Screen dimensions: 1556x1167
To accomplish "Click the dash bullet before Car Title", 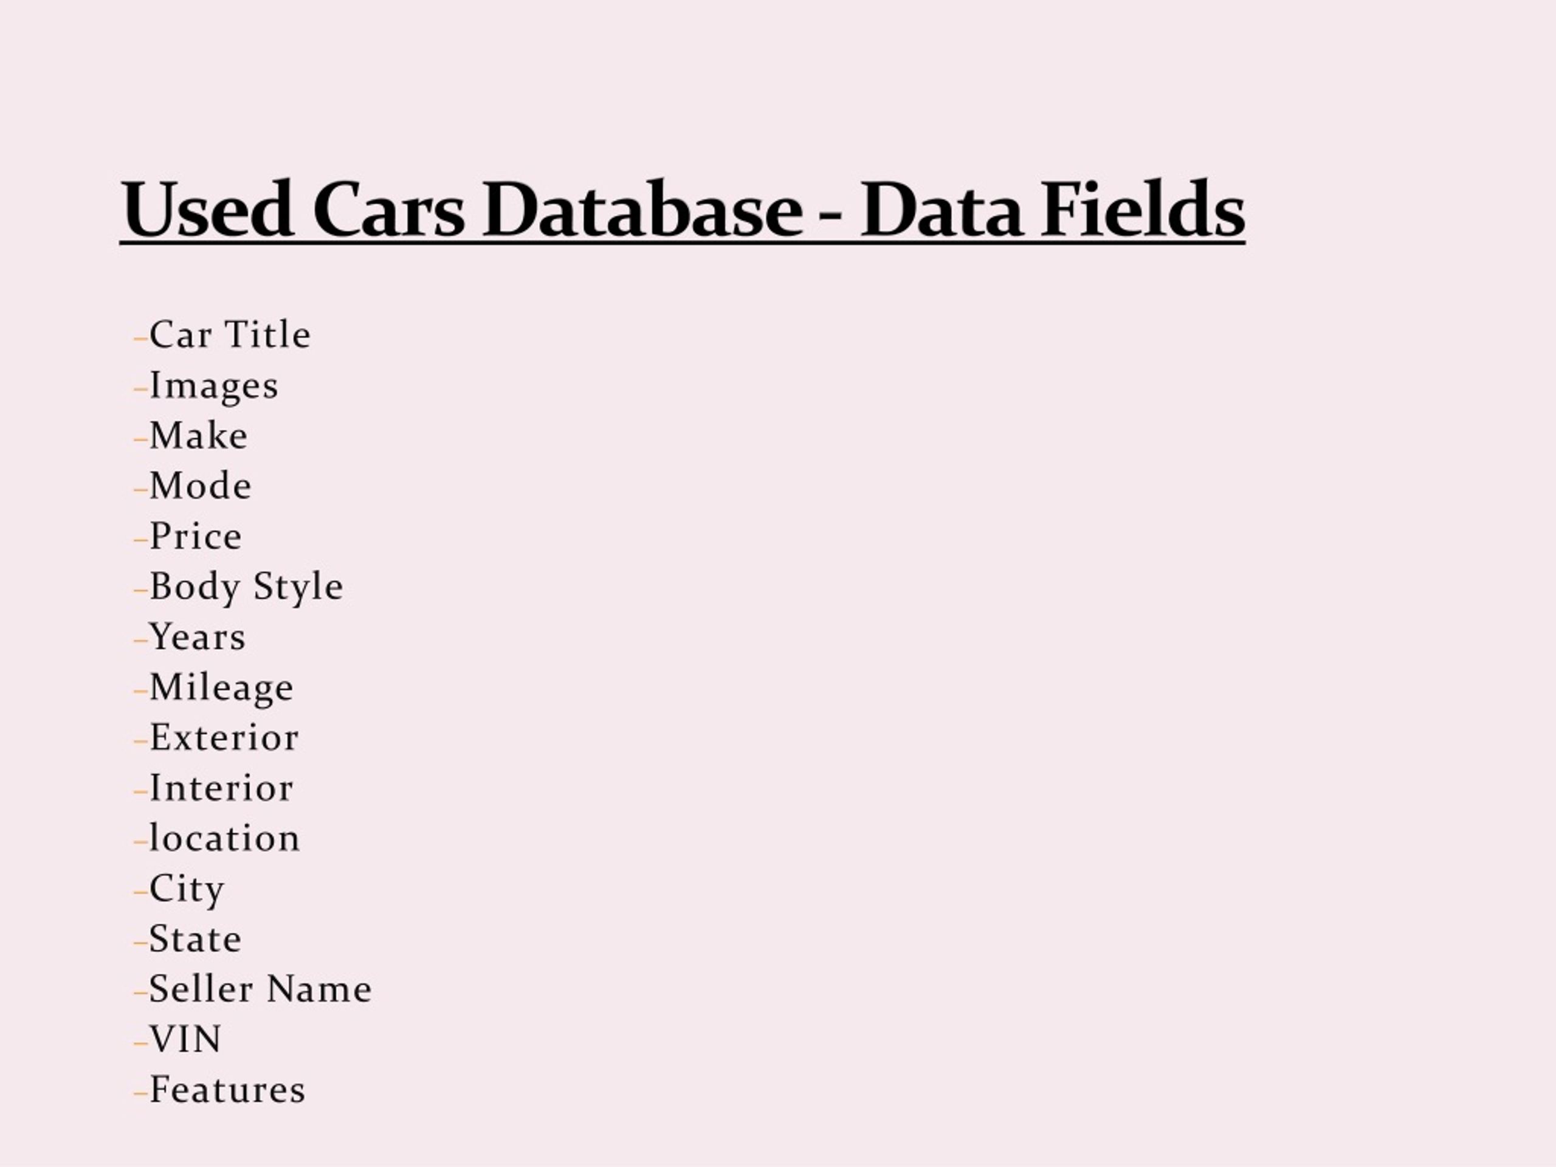I will [x=140, y=340].
